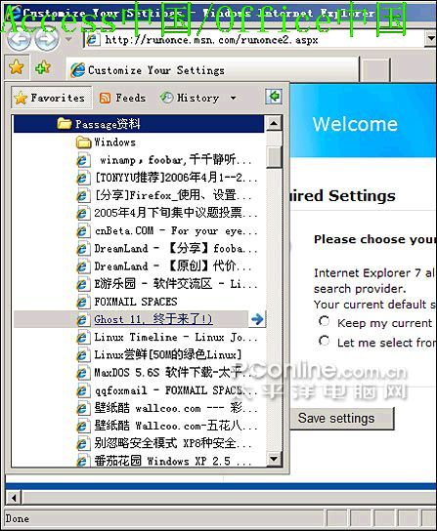Screen dimensions: 437x531
Task: Click the browser Forward arrow button
Action: 47,40
